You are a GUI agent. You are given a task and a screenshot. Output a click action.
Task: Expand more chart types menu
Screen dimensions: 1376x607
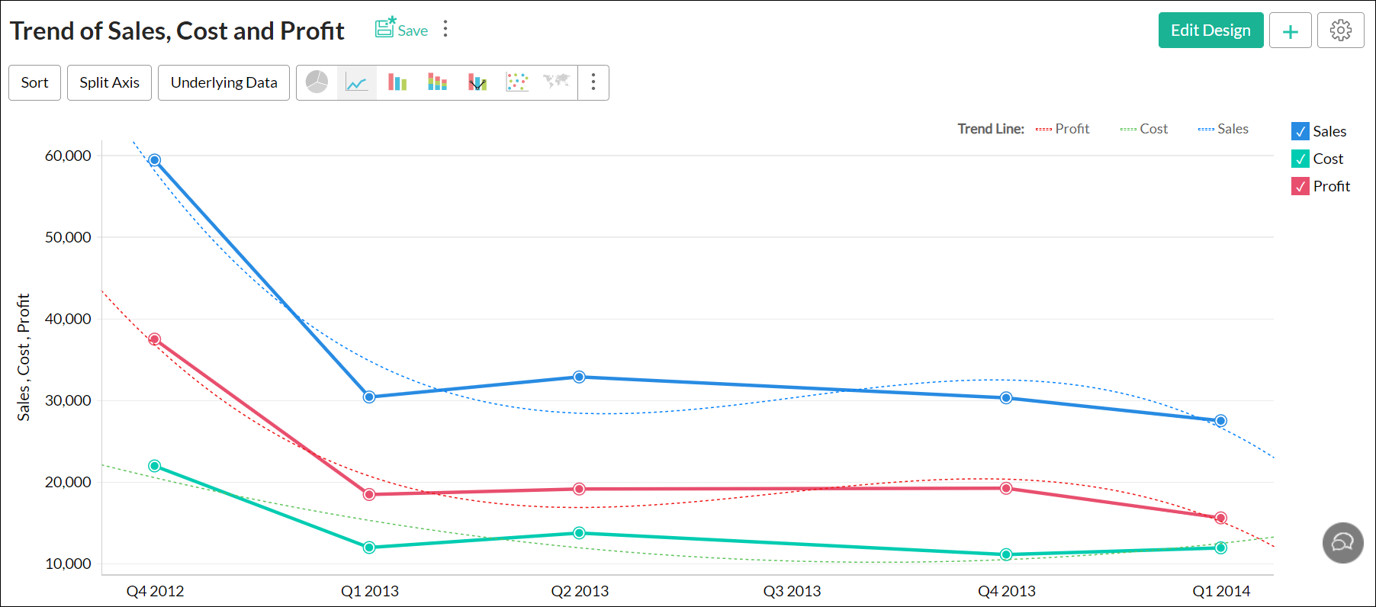coord(593,82)
